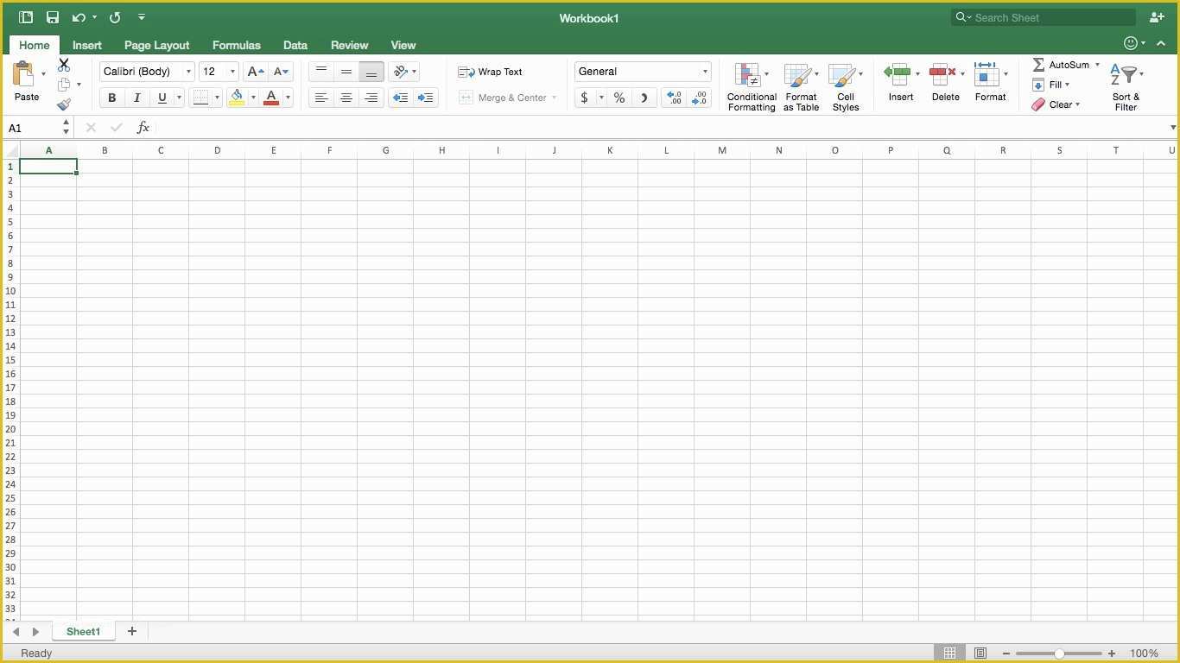This screenshot has width=1180, height=663.
Task: Click the Conditional Formatting icon
Action: [747, 75]
